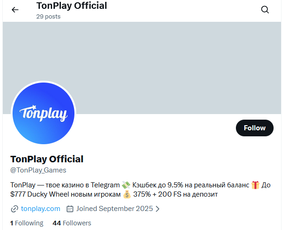The height and width of the screenshot is (230, 288).
Task: Click the Joined September 2025 text
Action: 114,209
